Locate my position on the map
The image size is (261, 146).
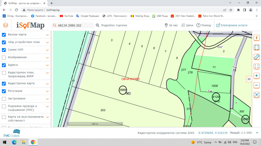256,95
